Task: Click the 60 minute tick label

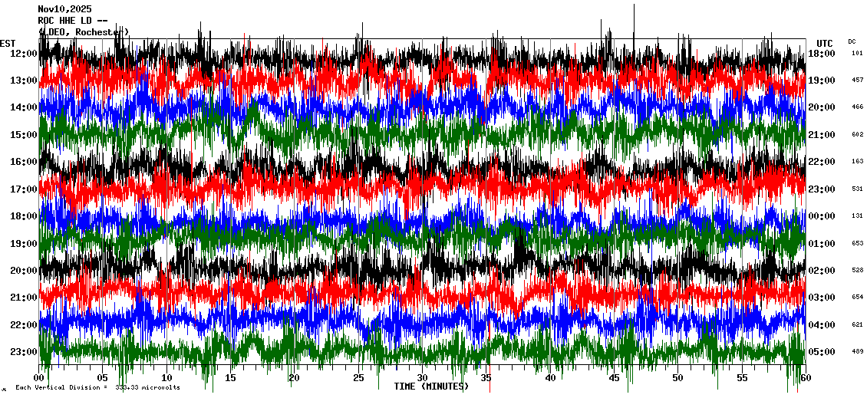Action: point(805,378)
